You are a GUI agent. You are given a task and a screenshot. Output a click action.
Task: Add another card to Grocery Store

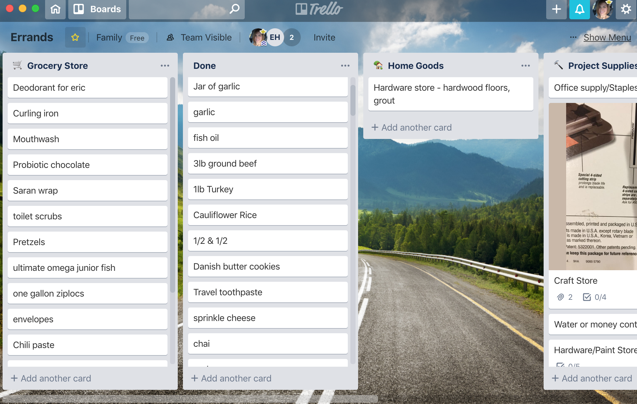pyautogui.click(x=51, y=378)
